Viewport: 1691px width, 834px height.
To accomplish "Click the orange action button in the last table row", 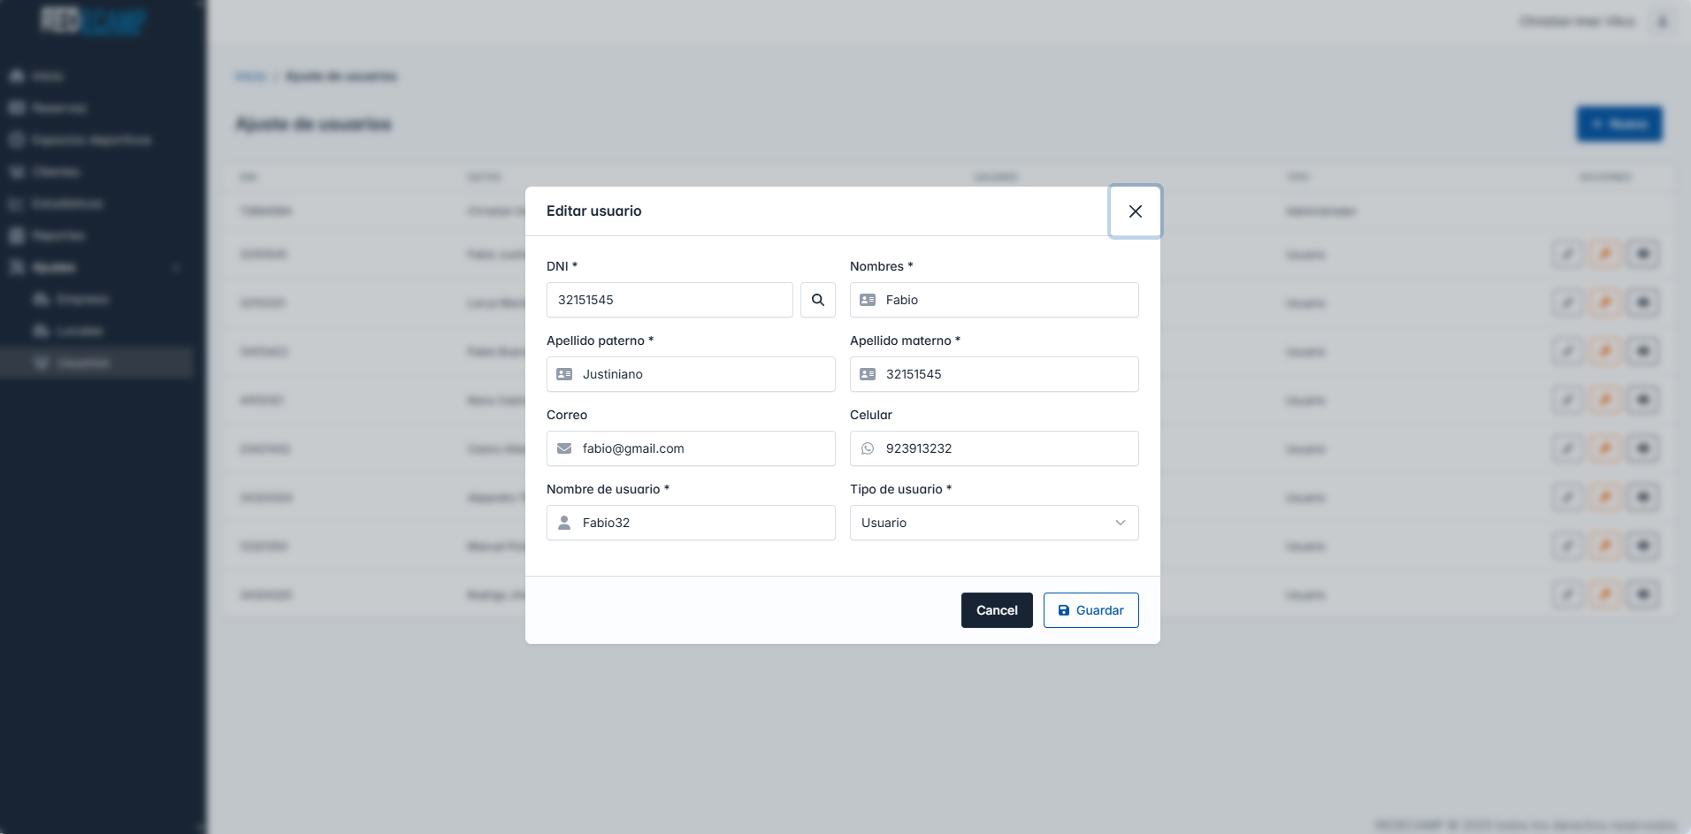I will pos(1605,594).
